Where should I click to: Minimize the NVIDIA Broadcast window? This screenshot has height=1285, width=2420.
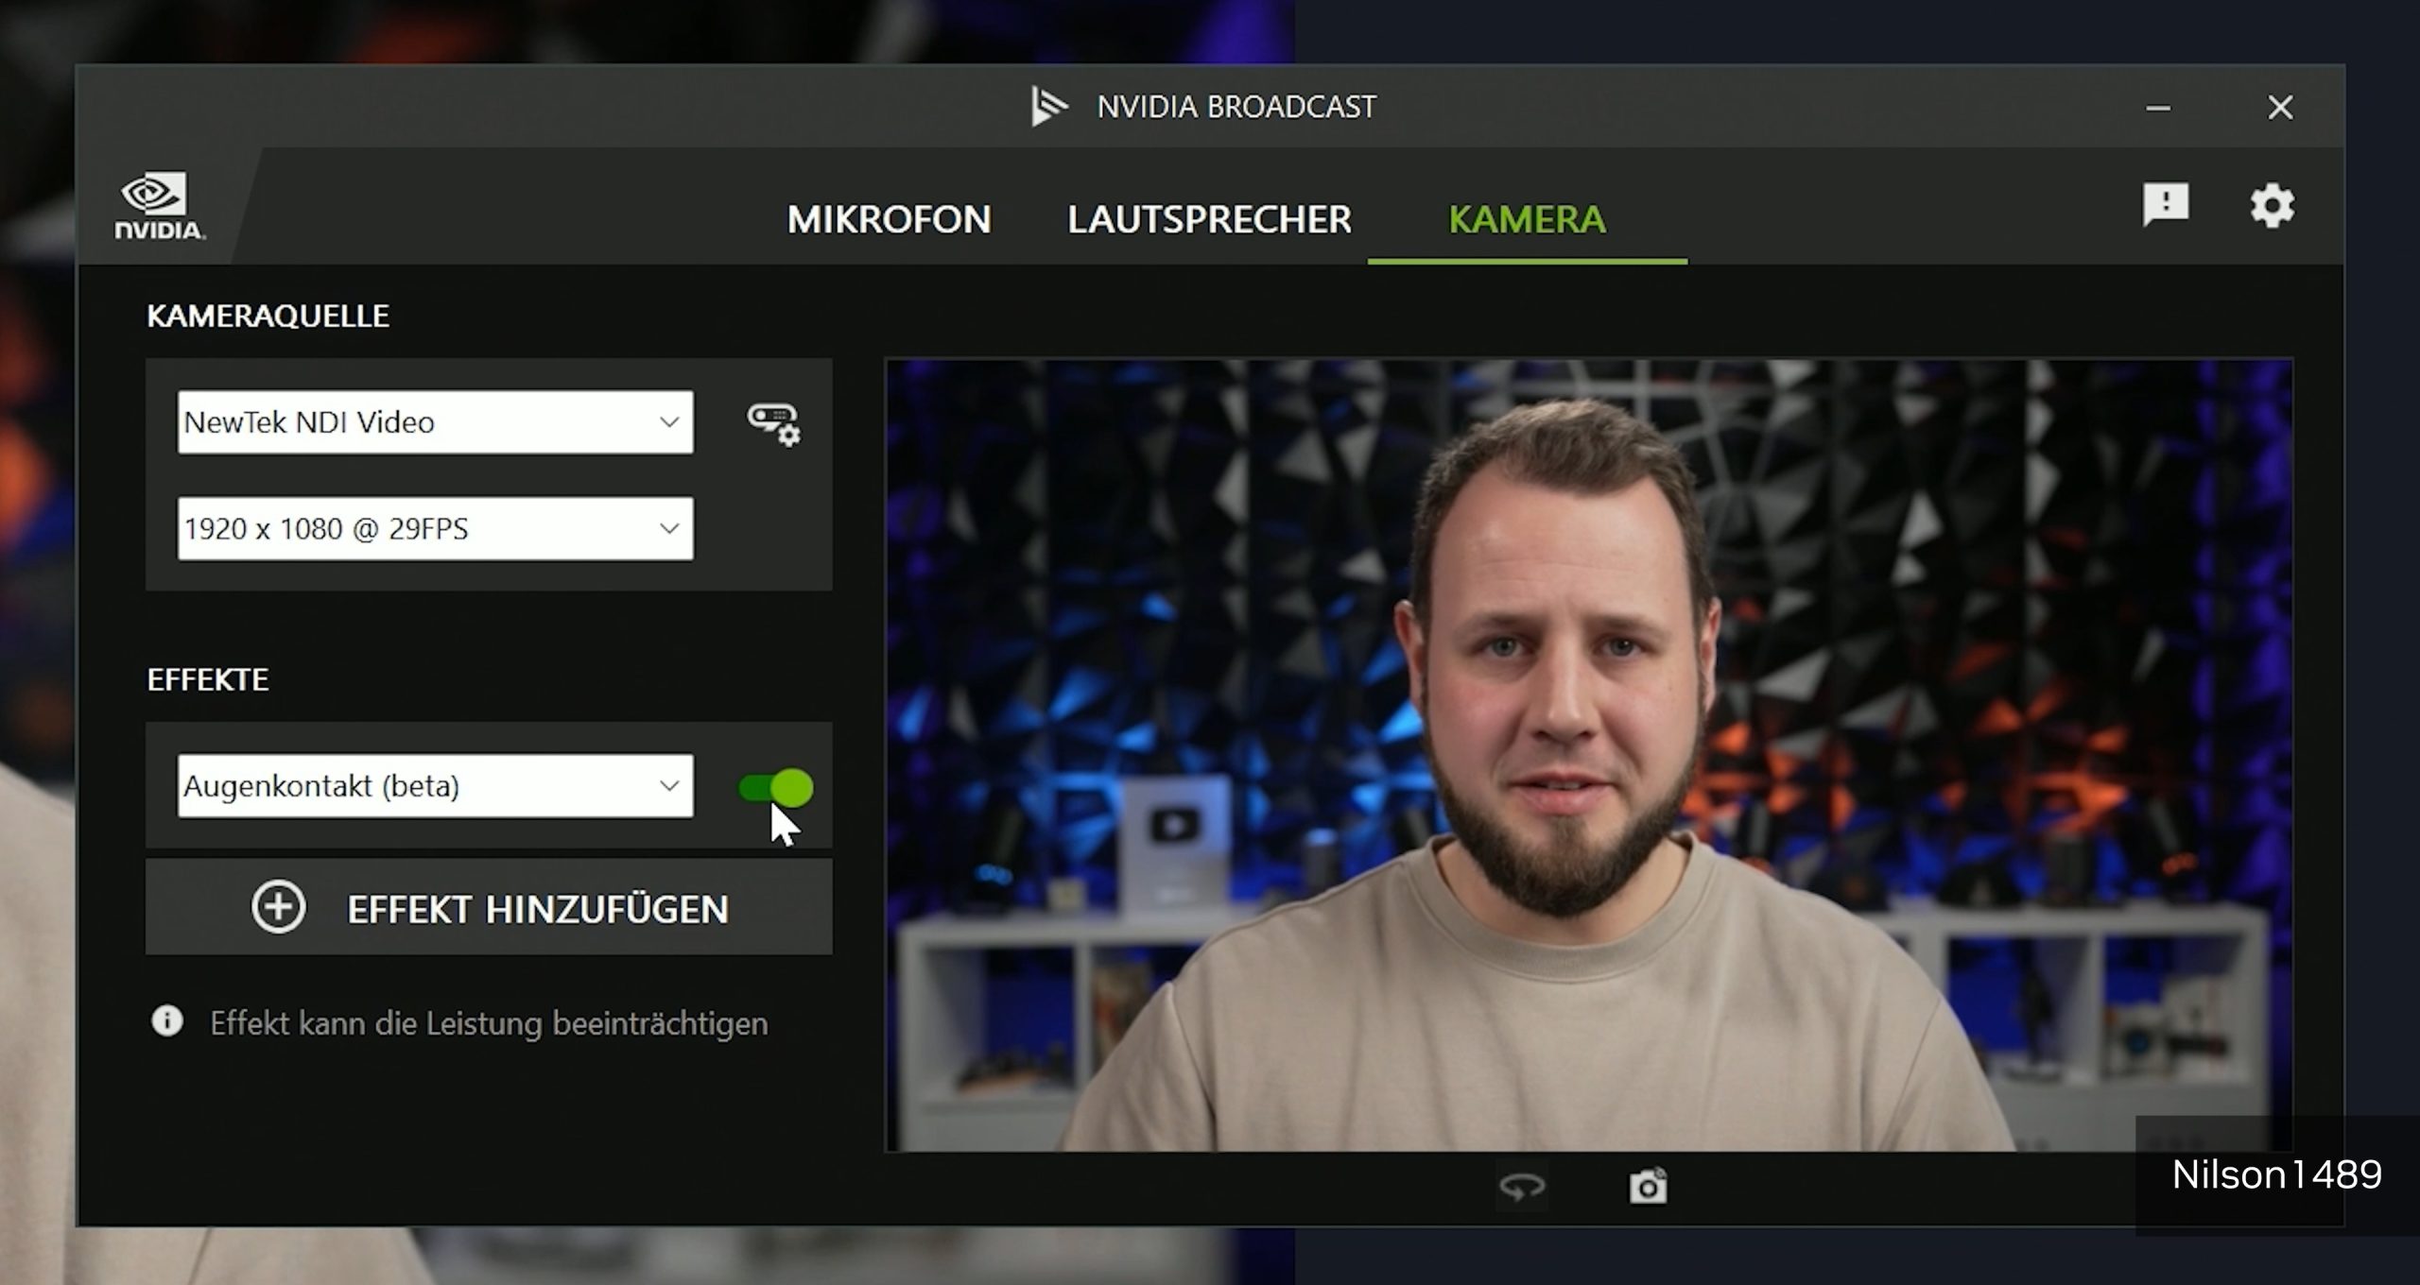coord(2158,108)
